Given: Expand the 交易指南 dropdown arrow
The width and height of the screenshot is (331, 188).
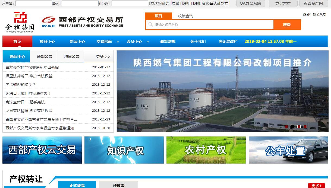Looking at the screenshot, I should tap(118, 42).
